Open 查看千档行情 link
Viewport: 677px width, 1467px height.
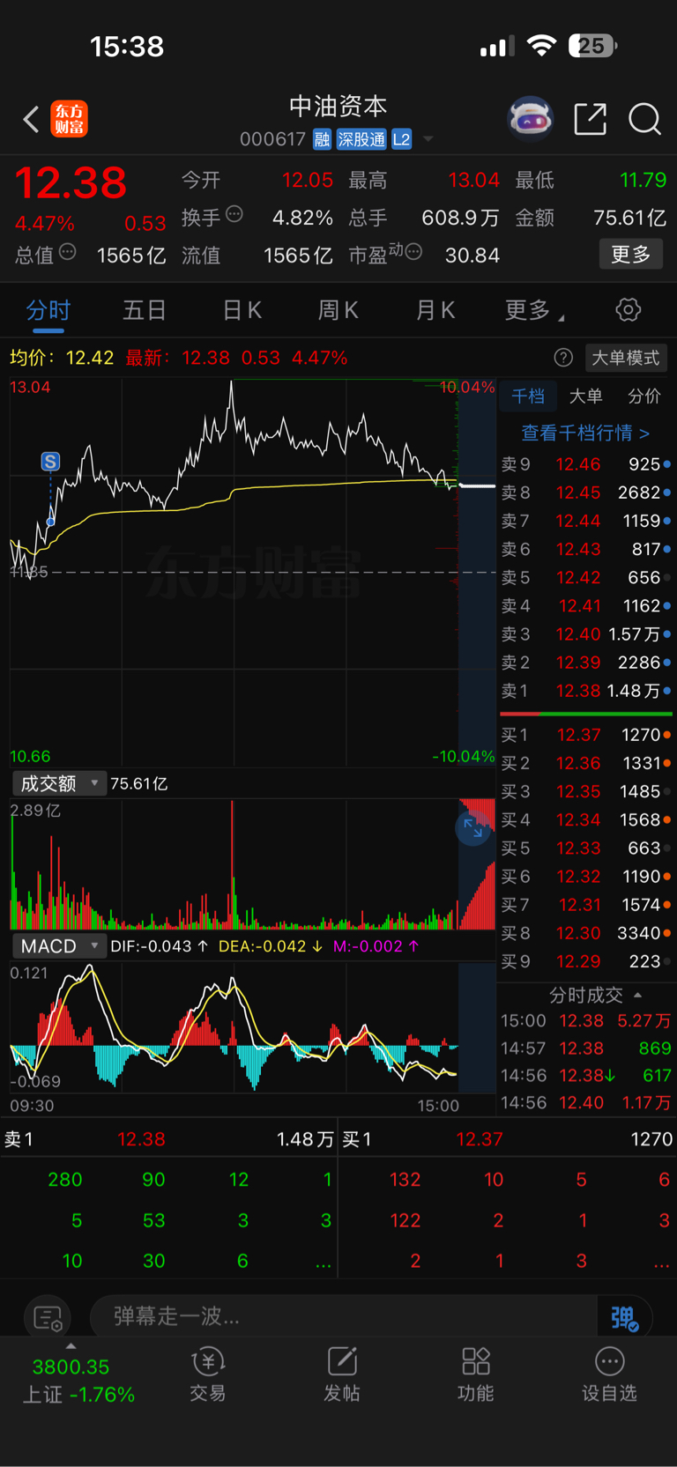(585, 433)
